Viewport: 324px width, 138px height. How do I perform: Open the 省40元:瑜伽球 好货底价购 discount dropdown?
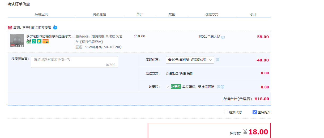[x=190, y=60]
